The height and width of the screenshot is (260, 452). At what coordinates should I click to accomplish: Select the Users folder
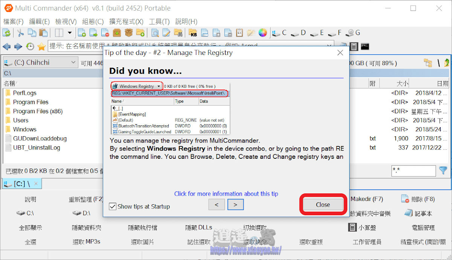(x=21, y=120)
